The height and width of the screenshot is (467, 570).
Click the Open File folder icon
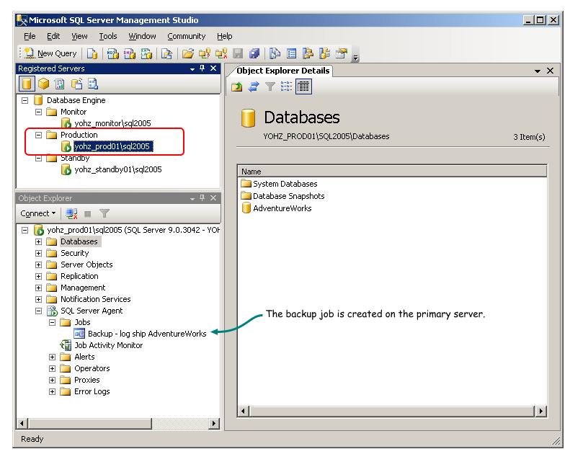point(187,54)
